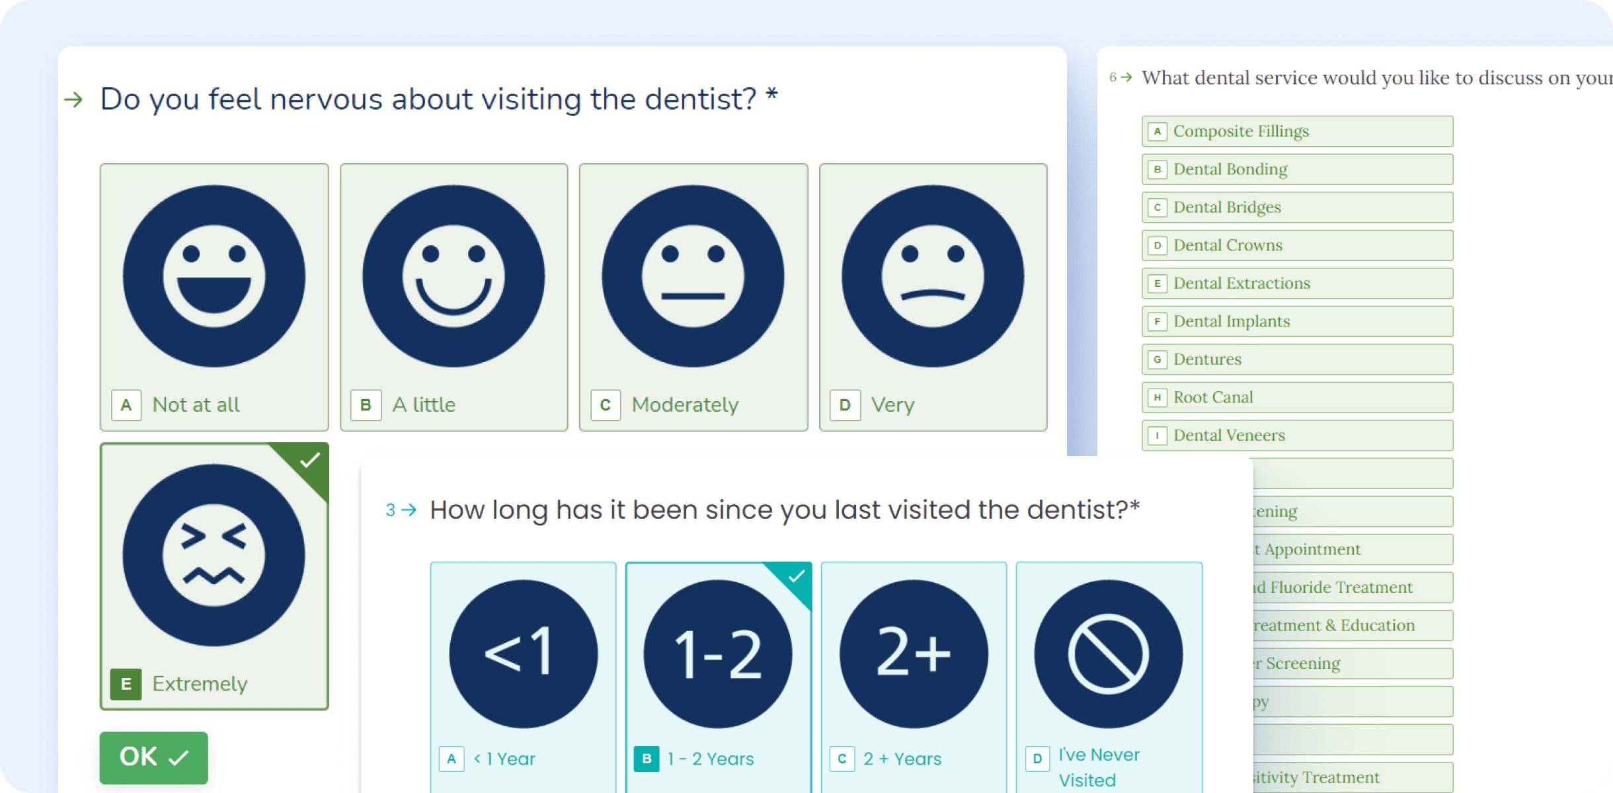
Task: Click the anguished face 'Extremely' icon
Action: 214,555
